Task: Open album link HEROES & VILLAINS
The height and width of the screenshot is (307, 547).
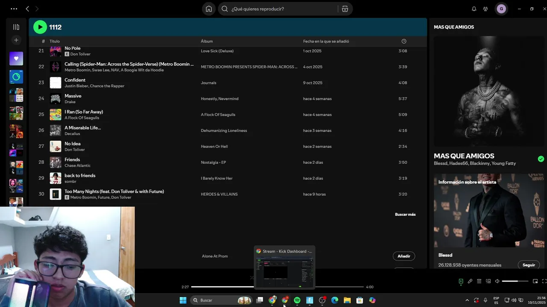Action: pos(219,194)
